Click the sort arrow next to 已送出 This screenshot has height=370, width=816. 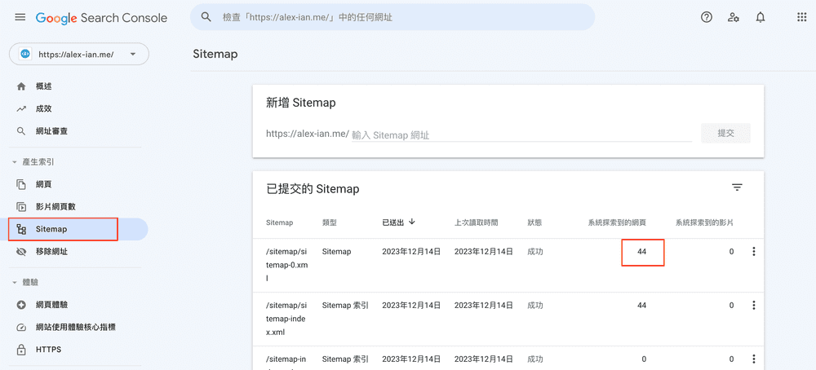pyautogui.click(x=412, y=222)
